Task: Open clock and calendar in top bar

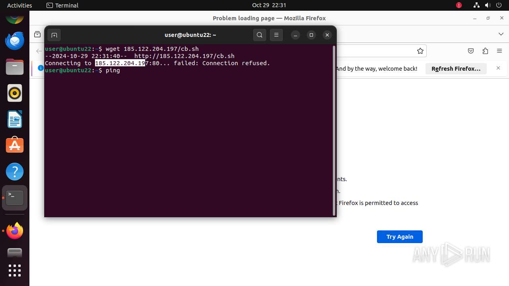Action: 269,5
